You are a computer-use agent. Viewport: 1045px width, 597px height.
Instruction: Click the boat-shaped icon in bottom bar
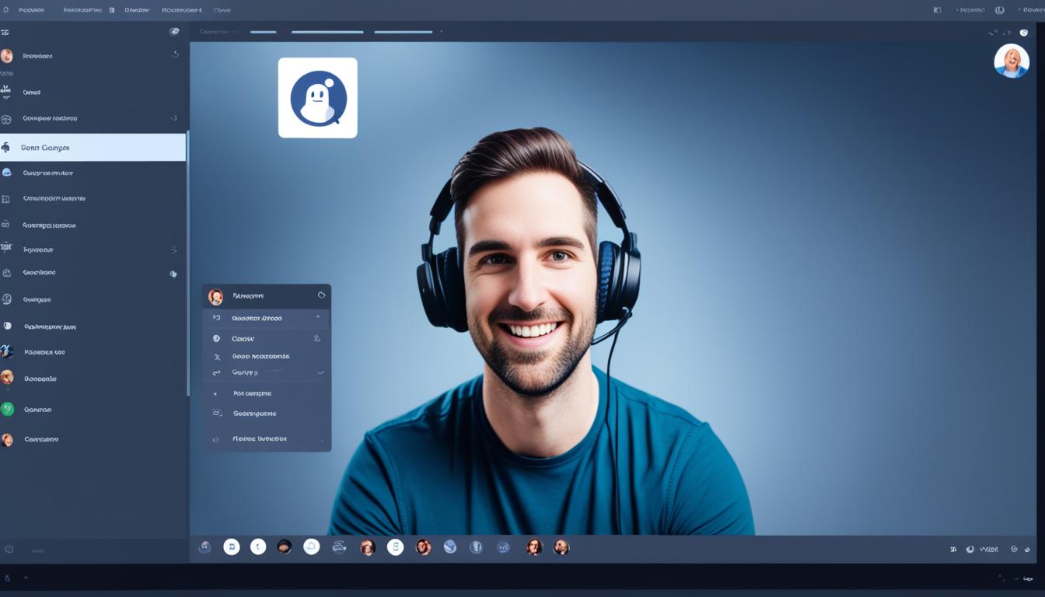pos(339,547)
